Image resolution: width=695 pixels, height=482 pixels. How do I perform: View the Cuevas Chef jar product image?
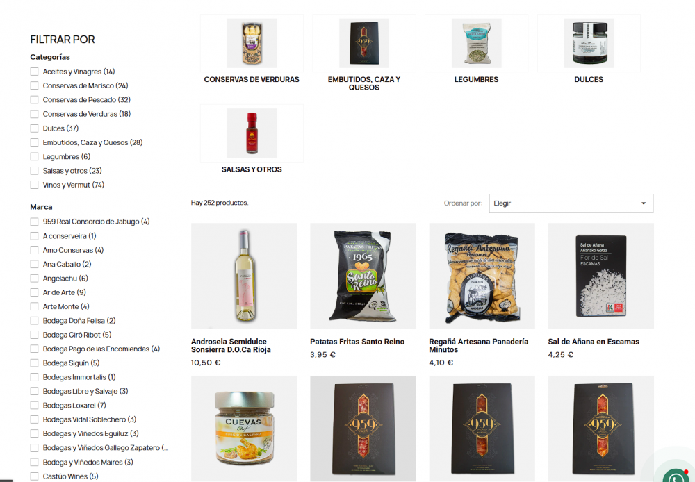point(244,429)
